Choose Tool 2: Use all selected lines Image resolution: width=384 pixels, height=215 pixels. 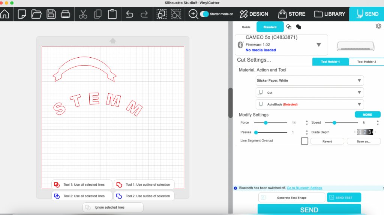82,196
